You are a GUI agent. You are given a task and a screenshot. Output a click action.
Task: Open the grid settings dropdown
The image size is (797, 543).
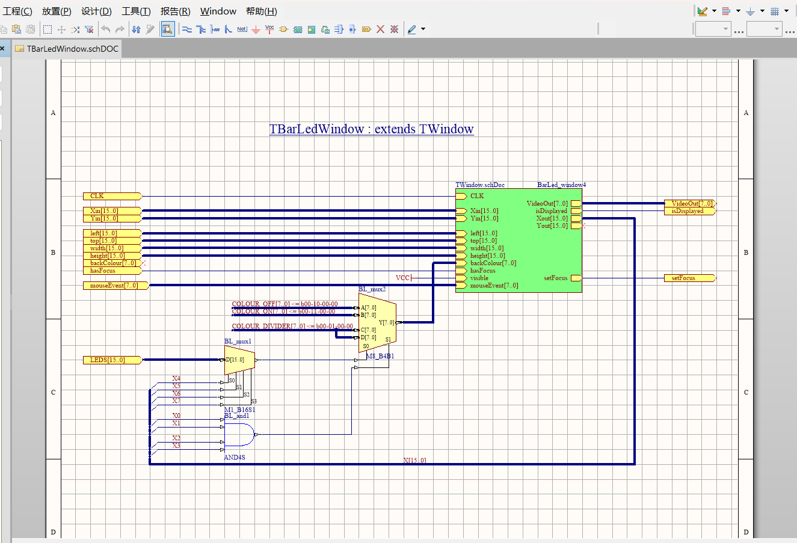point(786,11)
